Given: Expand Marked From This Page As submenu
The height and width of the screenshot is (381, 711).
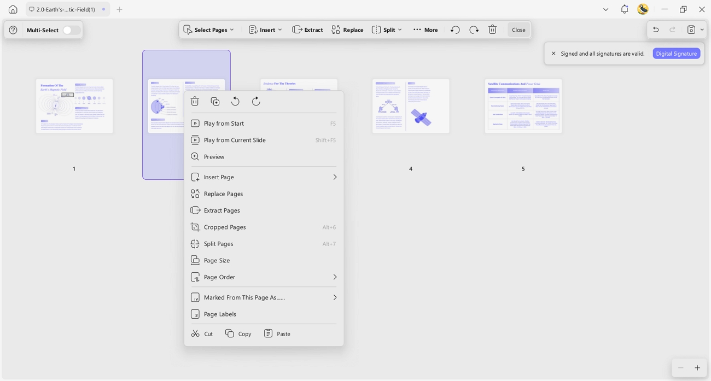Looking at the screenshot, I should (264, 297).
